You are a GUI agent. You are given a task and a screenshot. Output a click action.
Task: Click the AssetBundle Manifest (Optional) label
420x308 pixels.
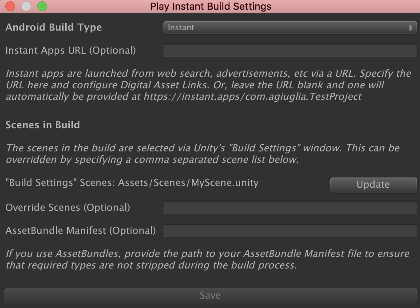[80, 231]
